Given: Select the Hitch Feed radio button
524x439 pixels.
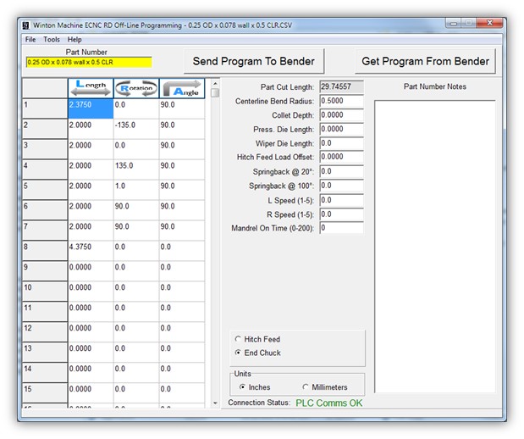Looking at the screenshot, I should 238,339.
